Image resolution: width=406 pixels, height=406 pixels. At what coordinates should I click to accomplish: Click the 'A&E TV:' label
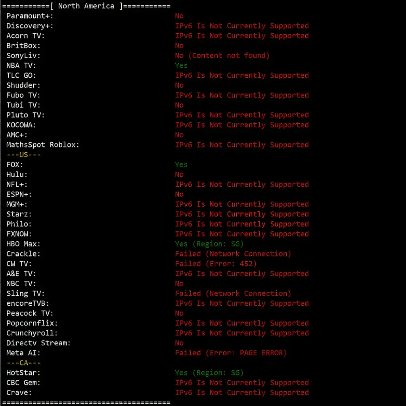tap(21, 274)
